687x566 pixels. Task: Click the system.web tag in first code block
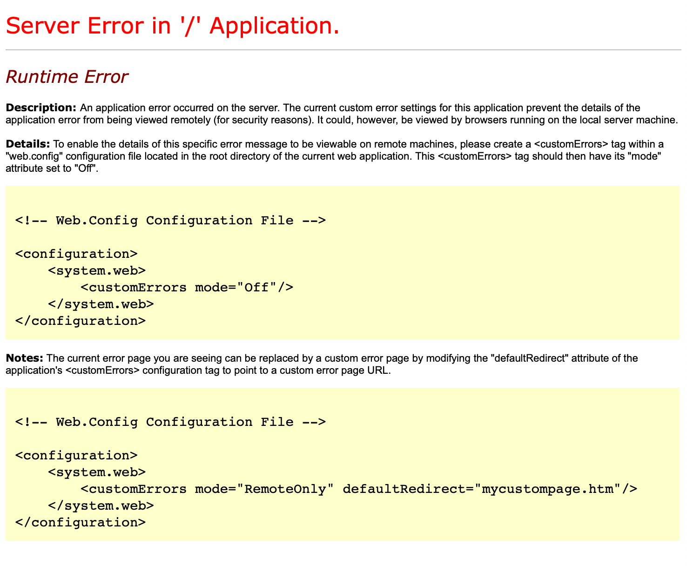point(97,270)
